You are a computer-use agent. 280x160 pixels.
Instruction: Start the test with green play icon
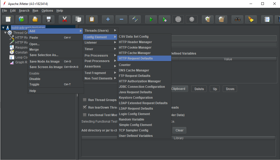tap(151, 19)
